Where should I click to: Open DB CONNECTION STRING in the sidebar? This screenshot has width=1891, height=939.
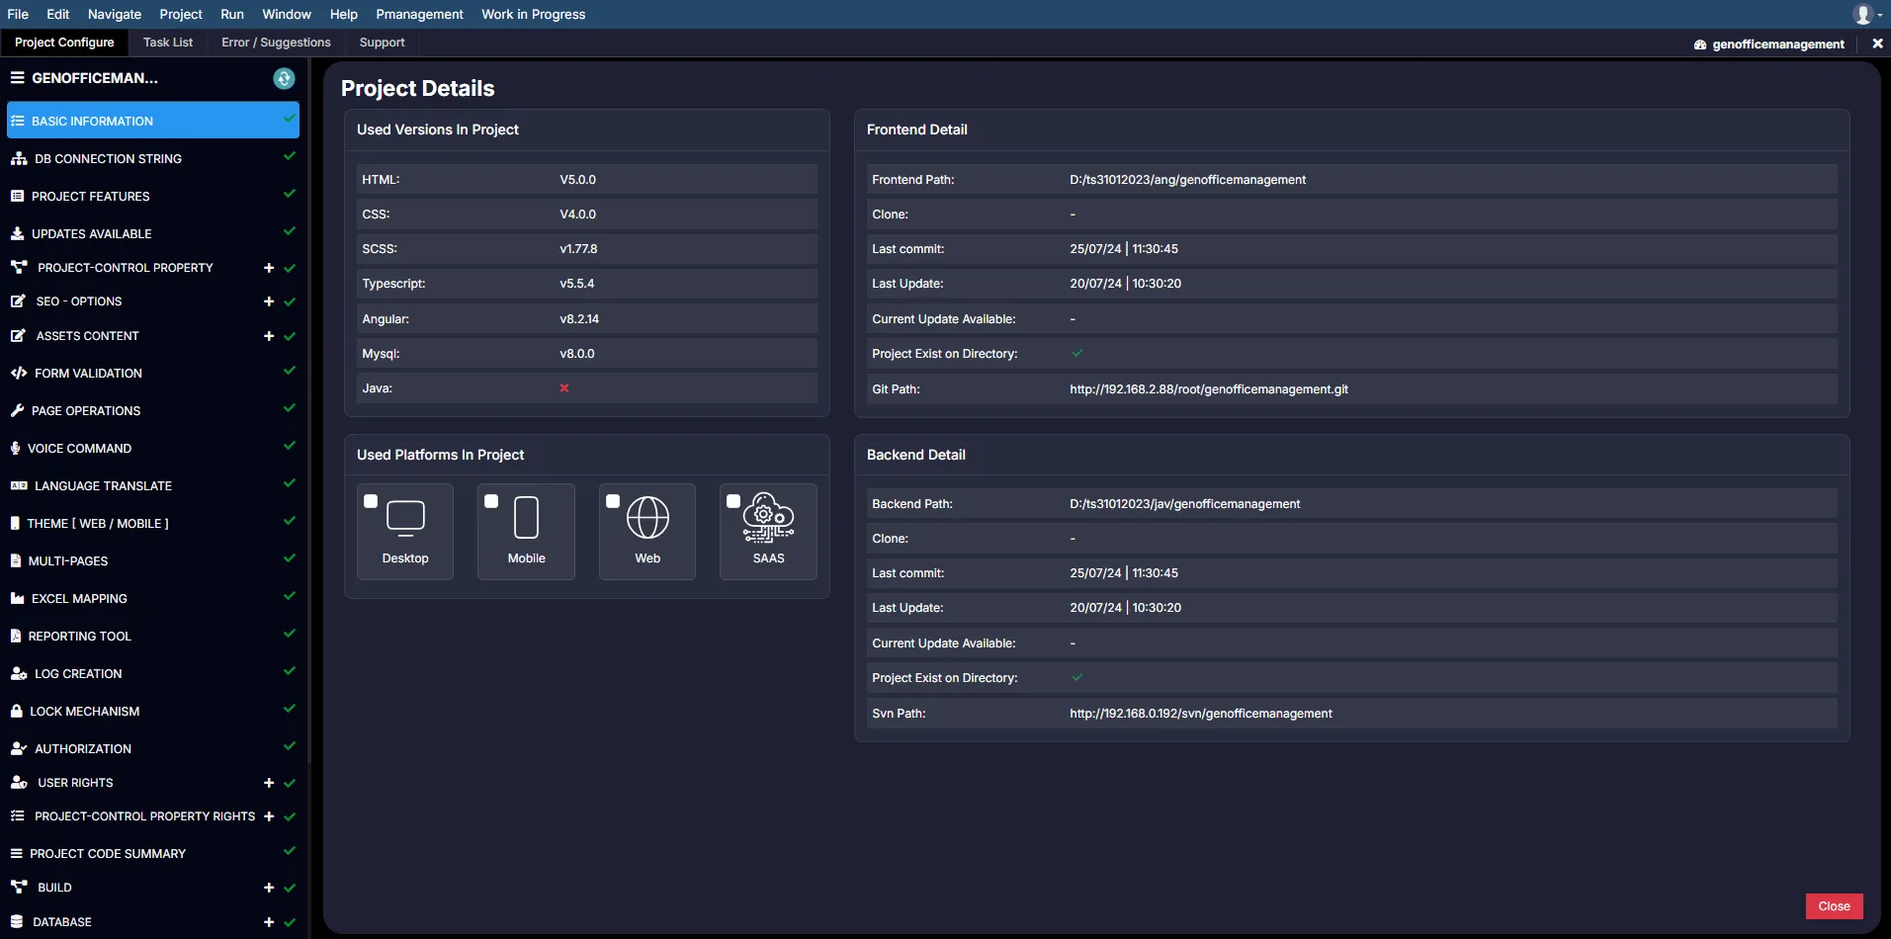click(108, 159)
